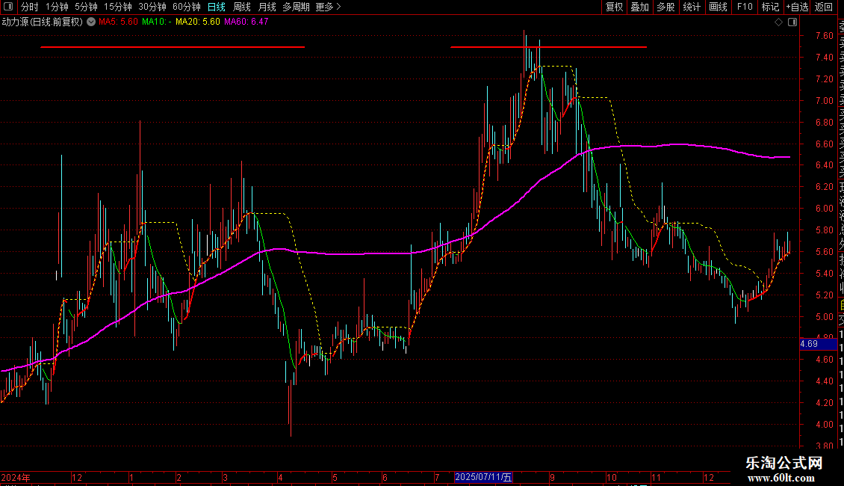Select the left red horizontal drawn line
The height and width of the screenshot is (486, 844).
[x=173, y=47]
